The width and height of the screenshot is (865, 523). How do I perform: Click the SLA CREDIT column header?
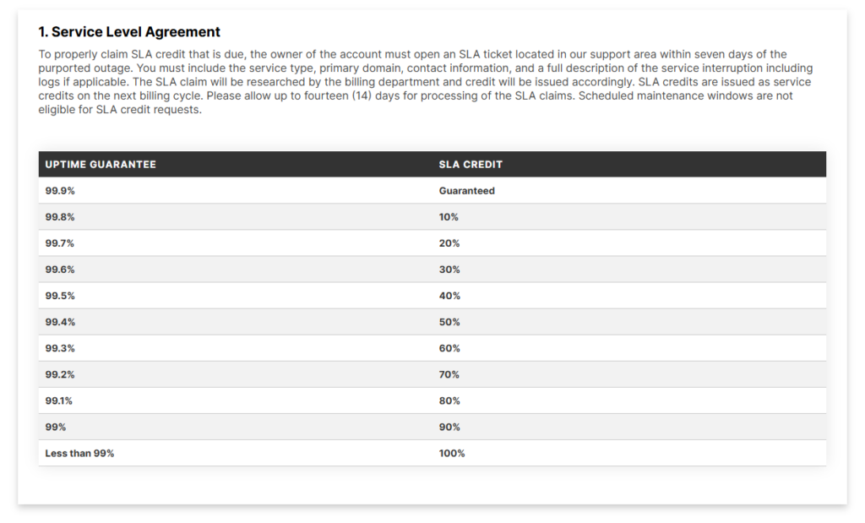471,165
